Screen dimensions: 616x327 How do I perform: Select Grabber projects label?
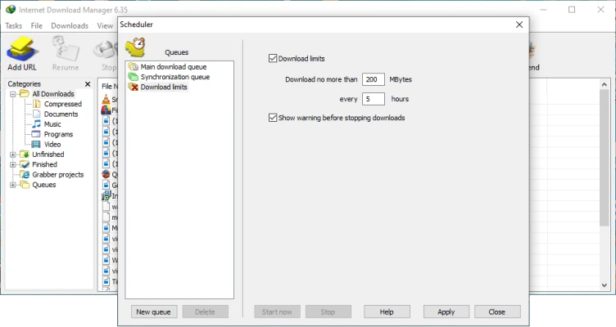click(57, 174)
